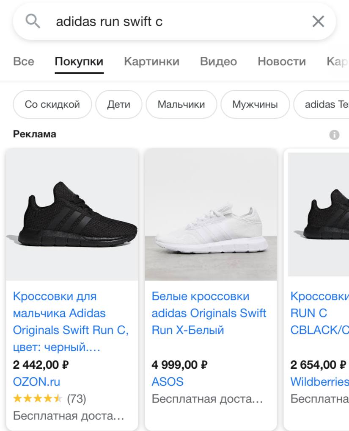Open the black Adidas sneaker image
349x431 pixels.
[x=72, y=214]
